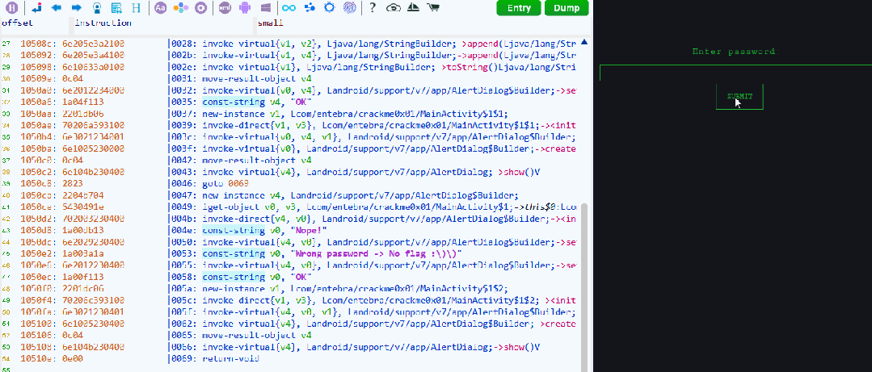Screen dimensions: 872x372
Task: Click the blue infinity loop icon
Action: coord(288,8)
